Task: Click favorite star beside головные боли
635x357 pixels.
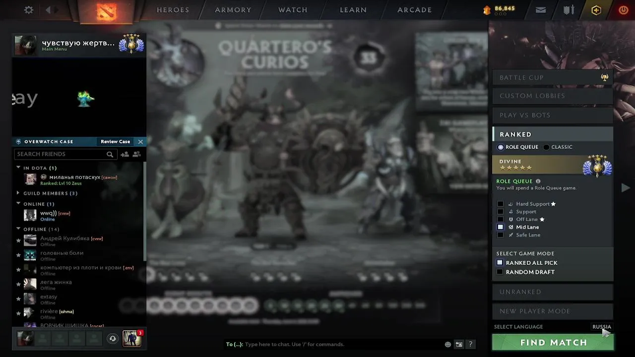Action: [18, 255]
